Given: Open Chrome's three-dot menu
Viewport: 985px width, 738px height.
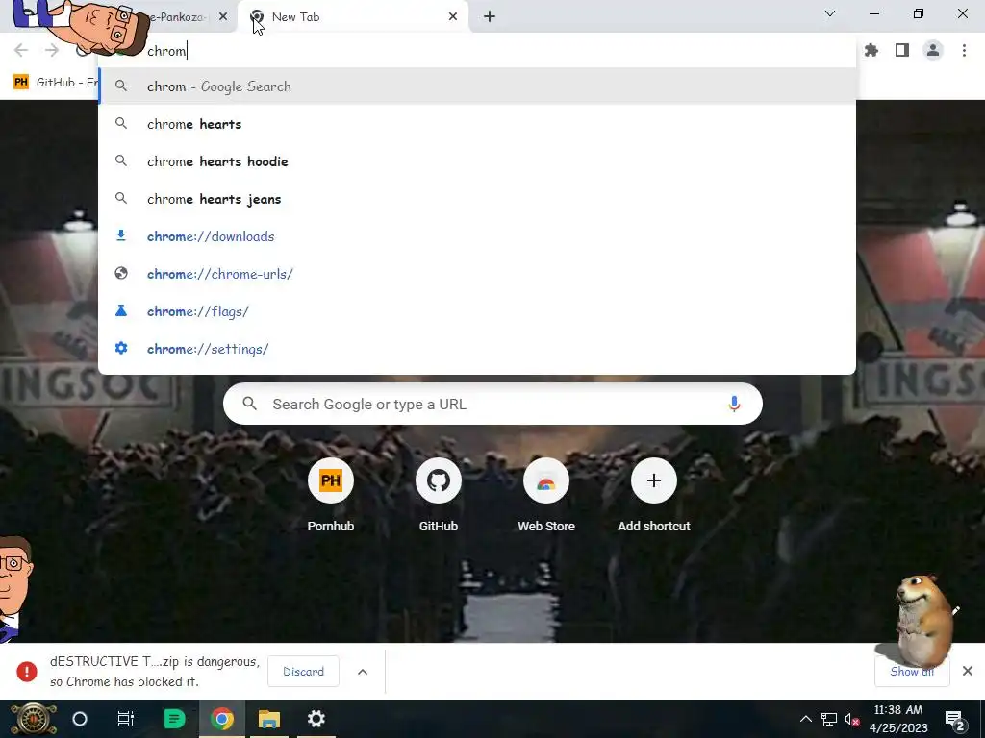Looking at the screenshot, I should tap(964, 50).
